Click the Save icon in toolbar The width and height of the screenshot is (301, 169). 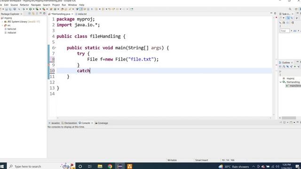7,9
